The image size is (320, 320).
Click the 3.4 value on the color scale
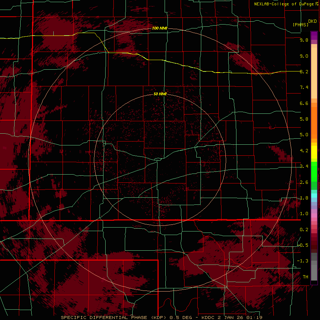(x=304, y=166)
